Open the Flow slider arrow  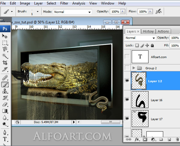click(150, 11)
